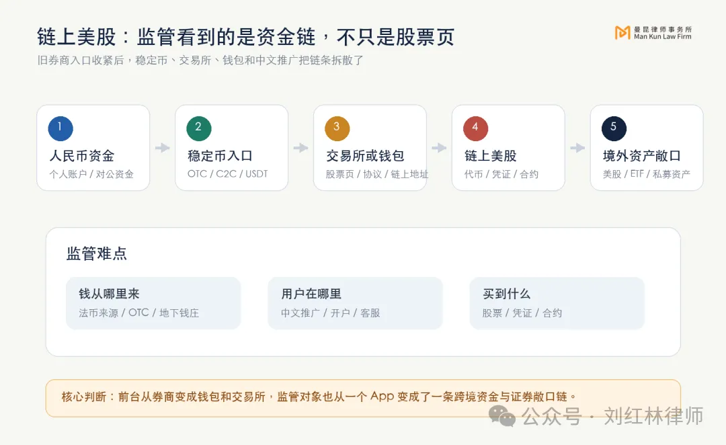The image size is (726, 445).
Task: Click the 链上美股 card heading
Action: tap(490, 156)
